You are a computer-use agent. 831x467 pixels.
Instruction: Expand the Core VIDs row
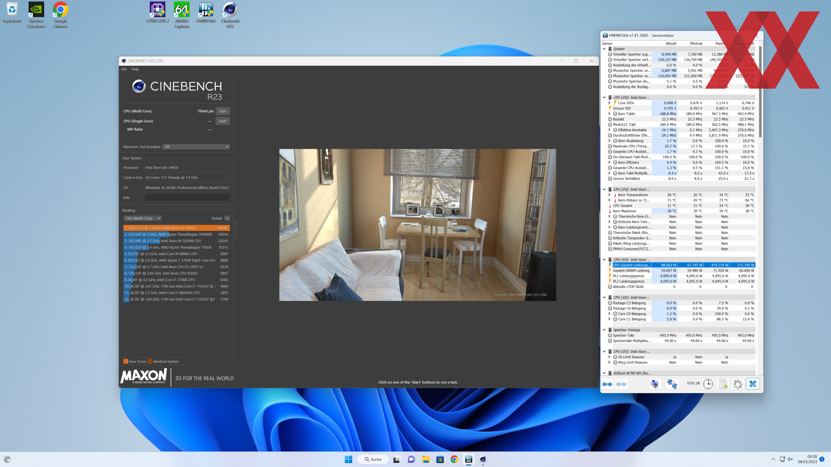pyautogui.click(x=609, y=103)
